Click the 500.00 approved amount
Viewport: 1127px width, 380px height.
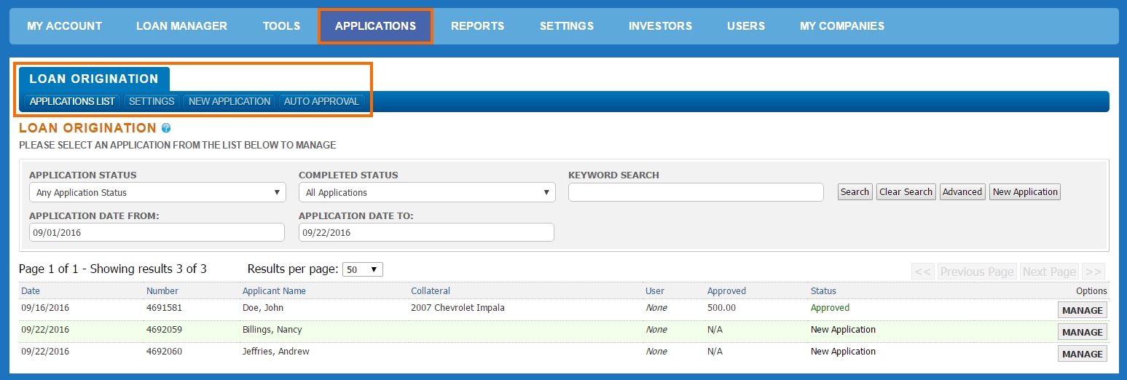(x=722, y=308)
